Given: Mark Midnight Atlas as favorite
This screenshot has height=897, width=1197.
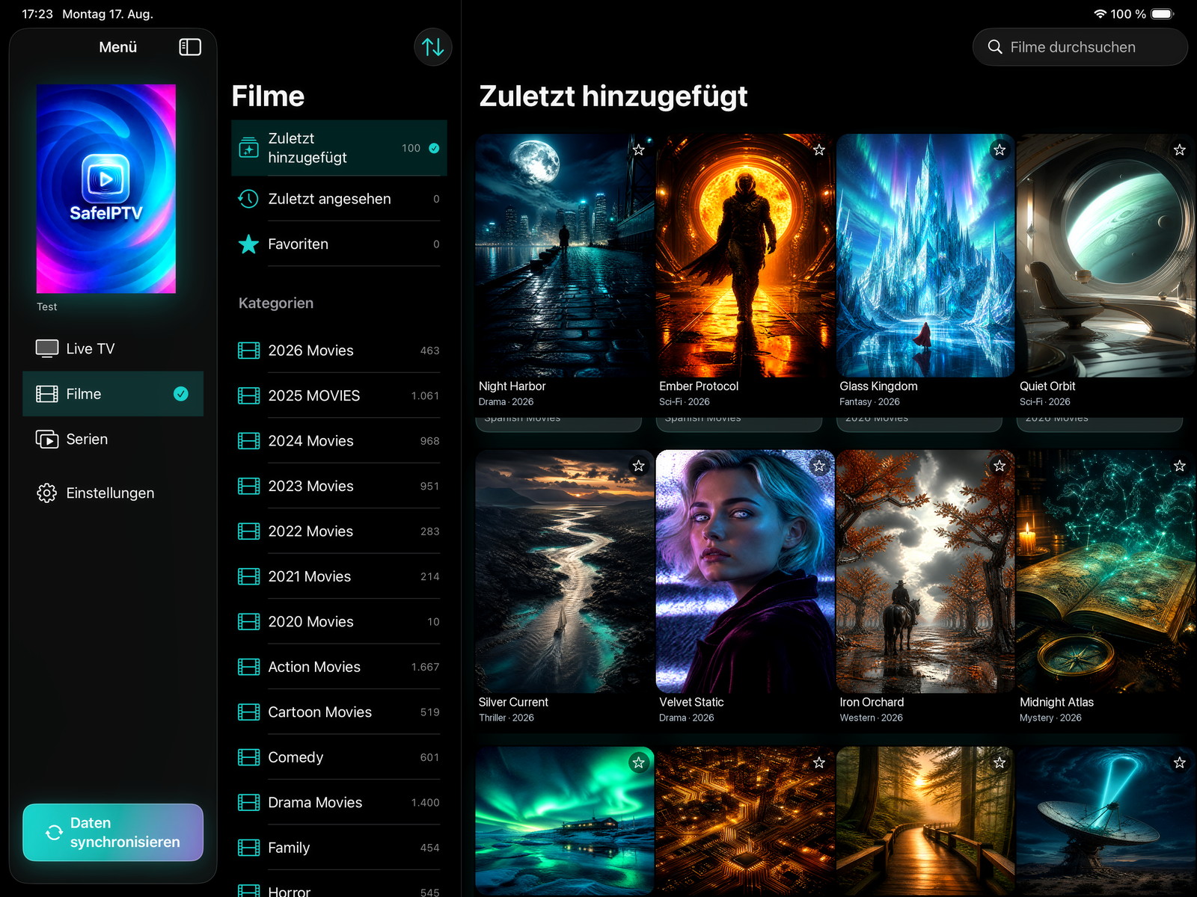Looking at the screenshot, I should click(x=1180, y=466).
